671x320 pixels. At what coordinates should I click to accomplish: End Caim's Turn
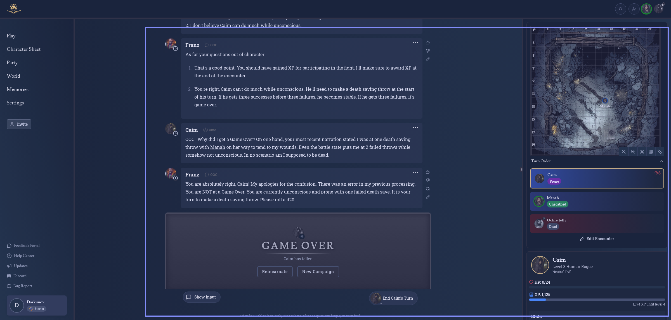(x=393, y=298)
